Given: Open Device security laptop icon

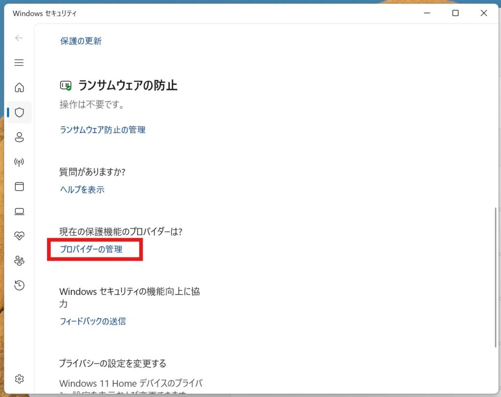Looking at the screenshot, I should 19,211.
